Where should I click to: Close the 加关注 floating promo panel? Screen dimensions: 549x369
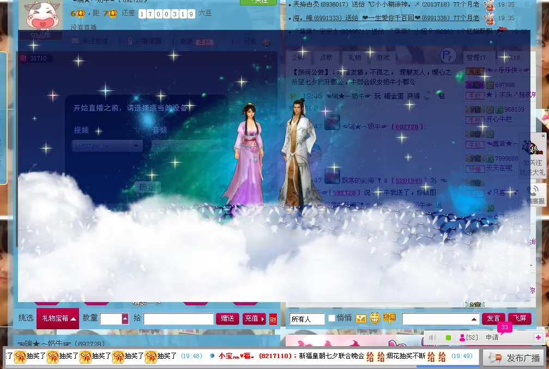tap(543, 136)
